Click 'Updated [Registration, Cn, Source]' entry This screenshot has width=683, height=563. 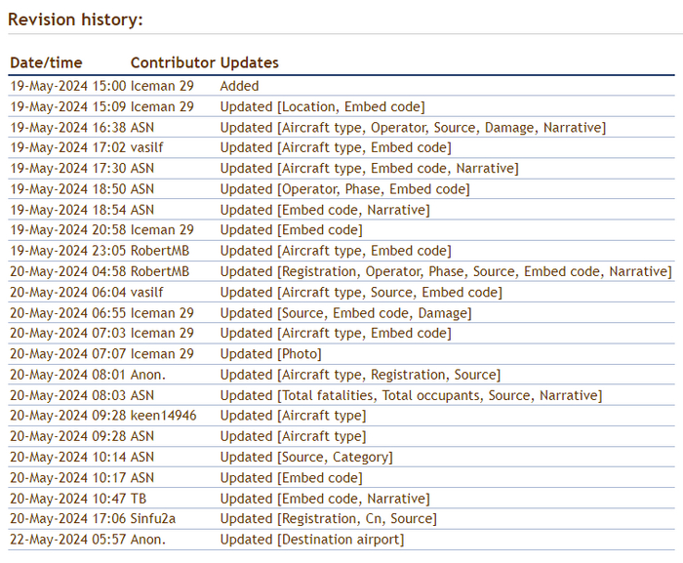328,519
